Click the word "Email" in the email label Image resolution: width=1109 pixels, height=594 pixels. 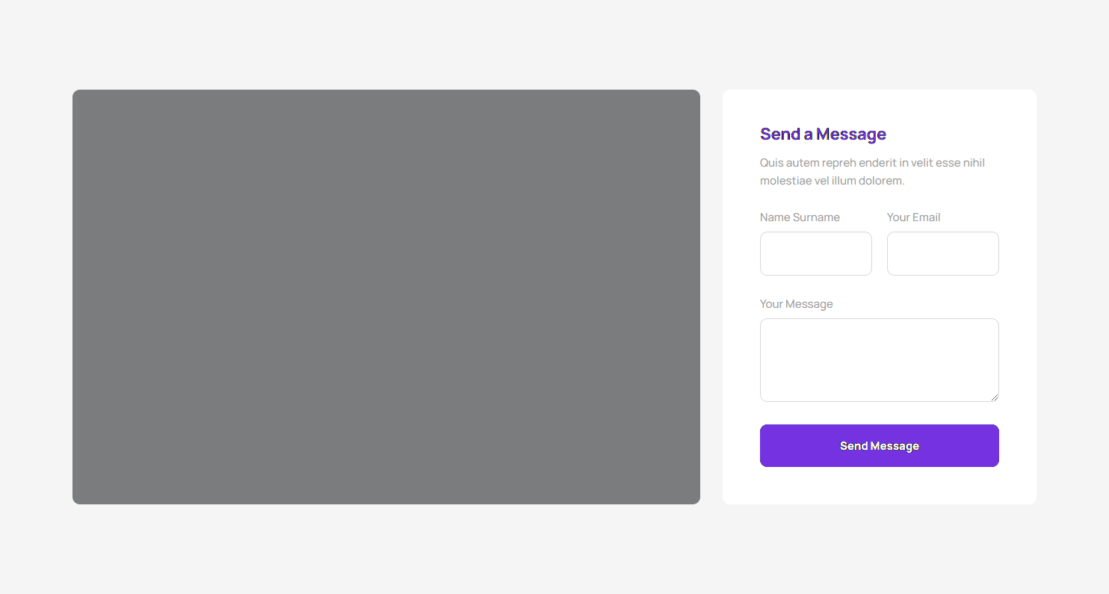click(927, 217)
